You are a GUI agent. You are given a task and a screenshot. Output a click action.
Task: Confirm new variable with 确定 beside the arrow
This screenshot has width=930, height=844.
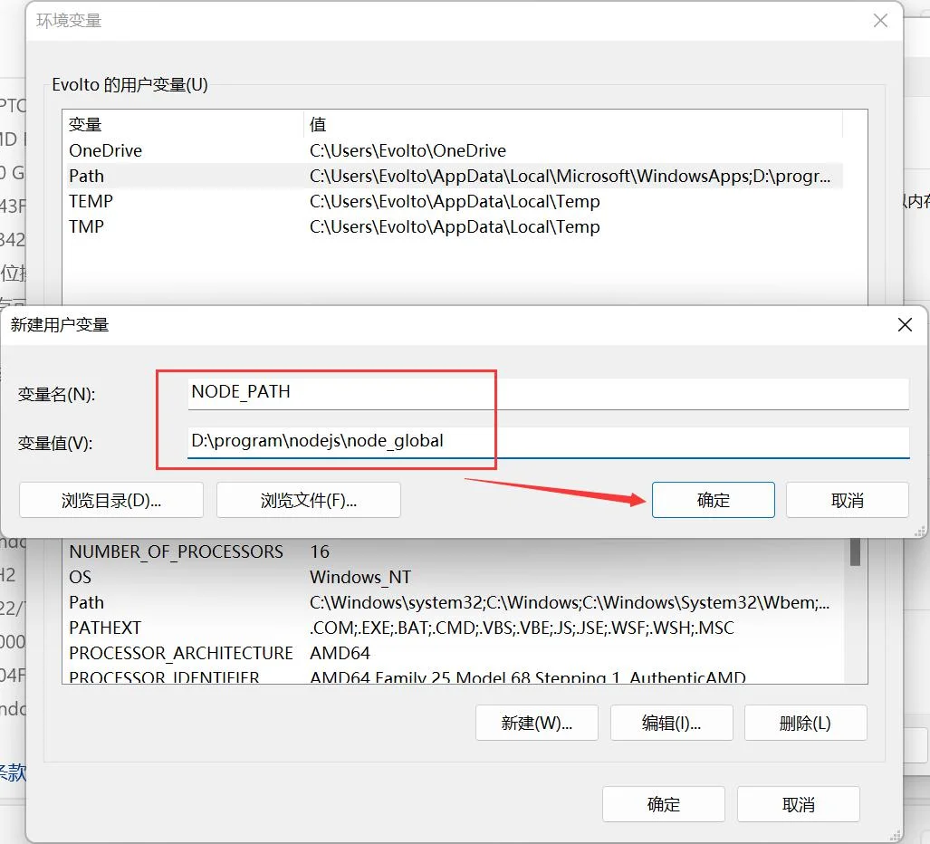[713, 500]
